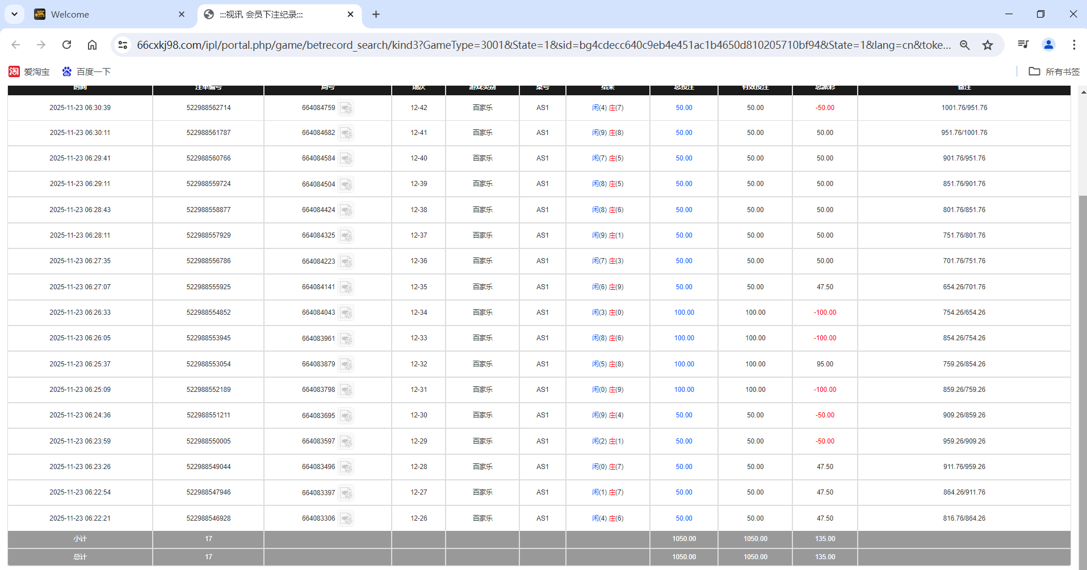
Task: Click replay icon beside round 664083306
Action: point(346,518)
